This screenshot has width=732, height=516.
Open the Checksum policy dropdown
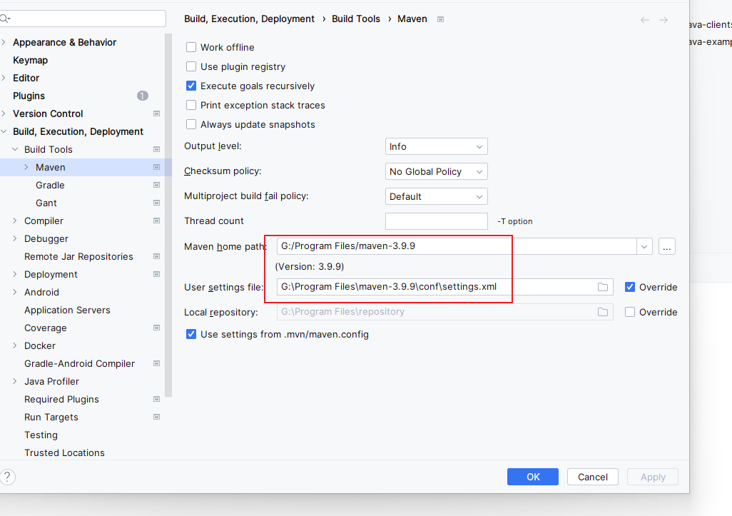[436, 171]
